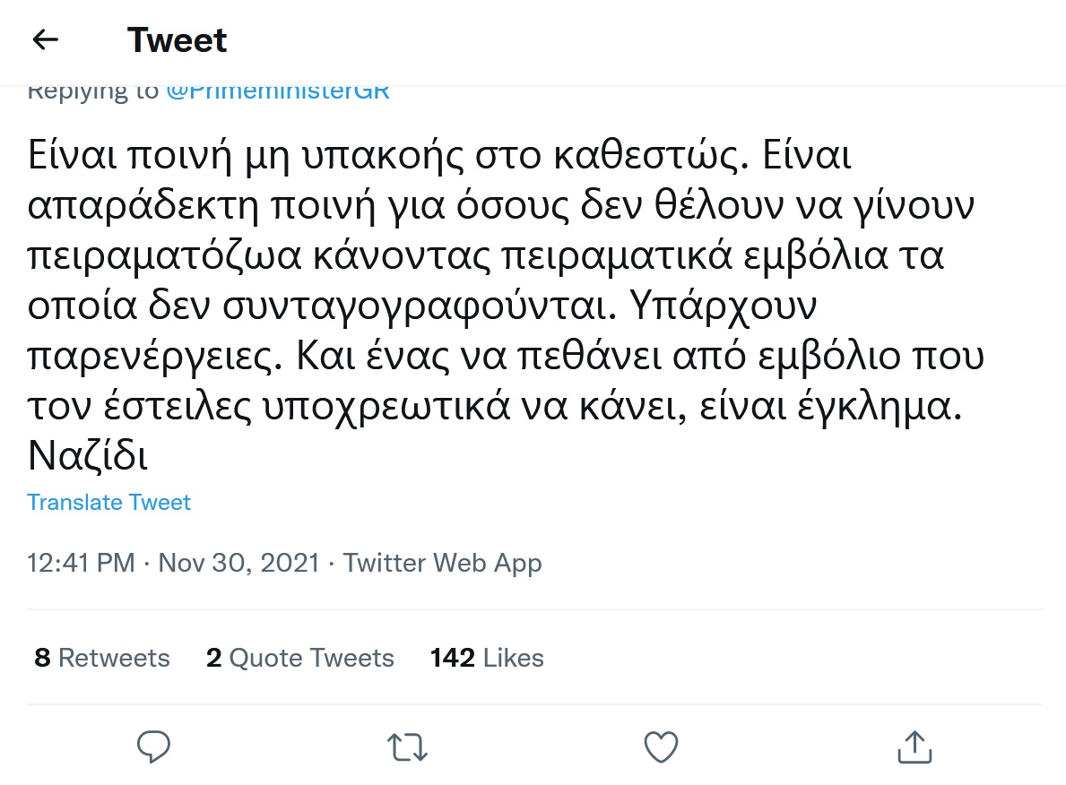See who gave the 142 Likes
The width and height of the screenshot is (1066, 785).
487,658
